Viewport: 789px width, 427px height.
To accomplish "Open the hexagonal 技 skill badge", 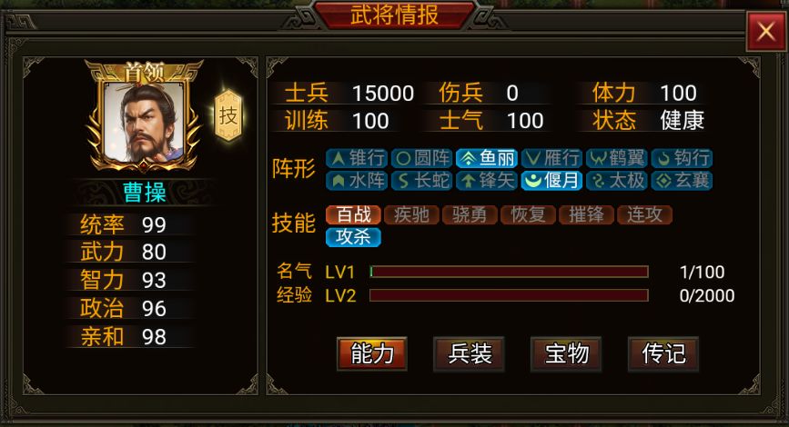I will point(228,116).
